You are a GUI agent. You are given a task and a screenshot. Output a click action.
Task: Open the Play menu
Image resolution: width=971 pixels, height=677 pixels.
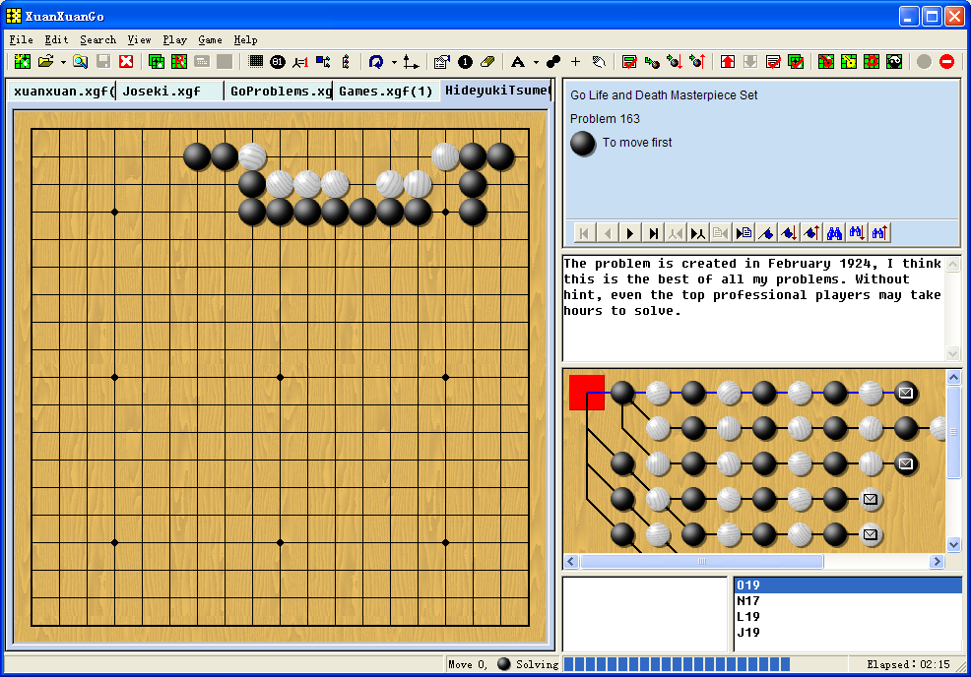click(174, 39)
